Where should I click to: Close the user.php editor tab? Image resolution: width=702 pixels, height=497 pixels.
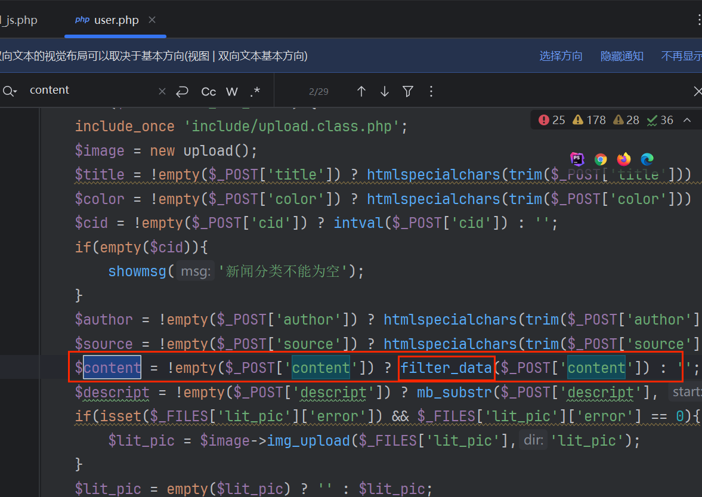[152, 20]
